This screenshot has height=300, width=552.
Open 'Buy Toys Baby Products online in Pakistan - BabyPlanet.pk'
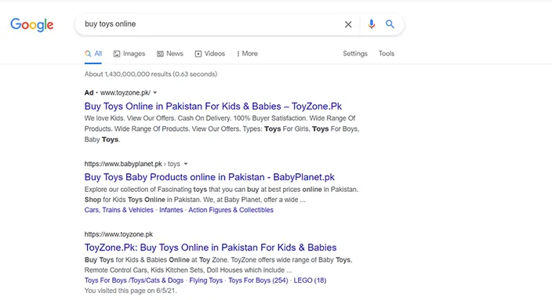pyautogui.click(x=209, y=177)
